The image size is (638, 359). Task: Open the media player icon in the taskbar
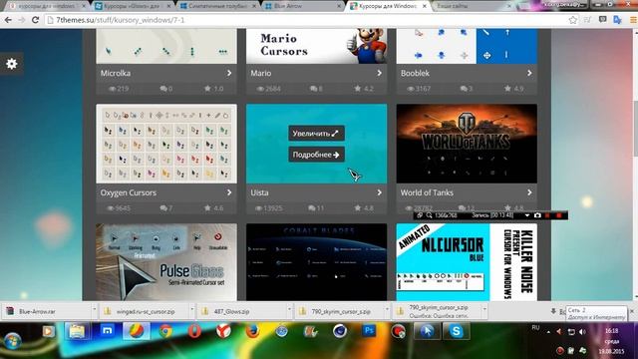48,332
